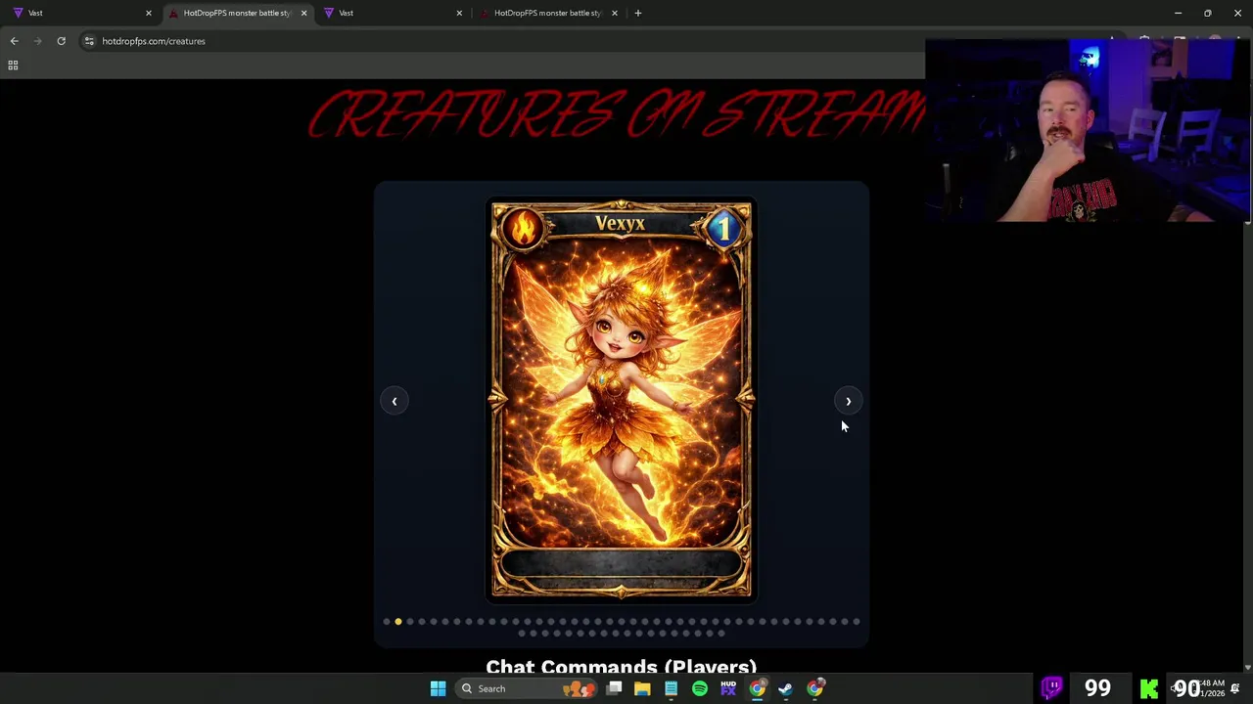Go back to the previous page

(14, 41)
